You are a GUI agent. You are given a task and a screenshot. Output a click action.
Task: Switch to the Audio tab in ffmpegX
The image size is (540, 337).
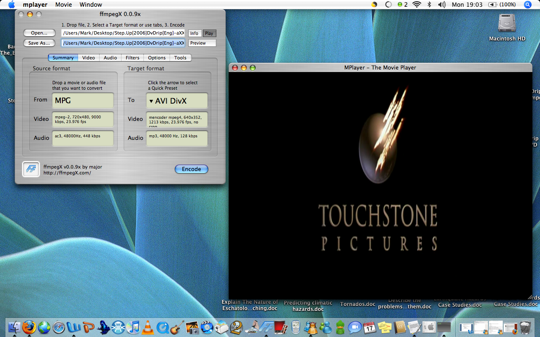111,58
